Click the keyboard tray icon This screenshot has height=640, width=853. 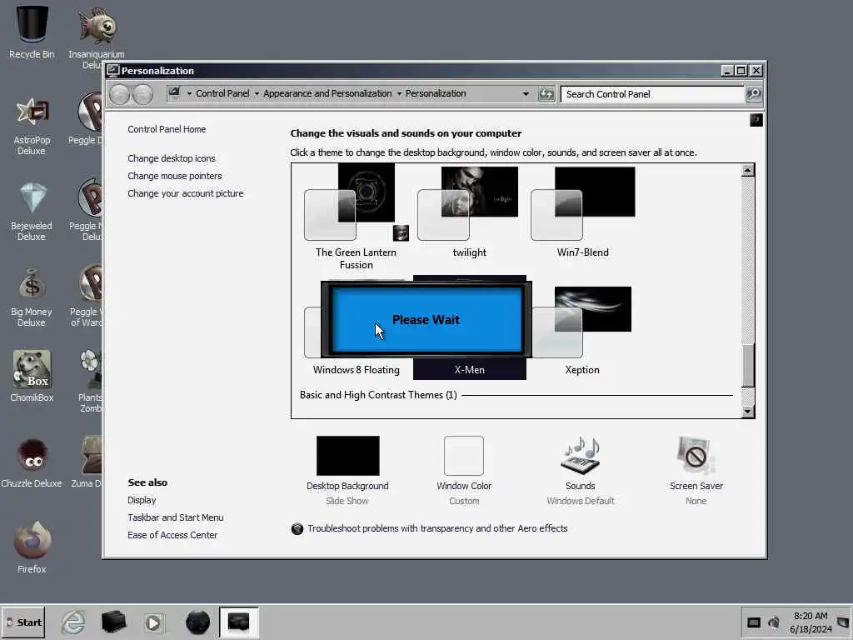(x=753, y=622)
